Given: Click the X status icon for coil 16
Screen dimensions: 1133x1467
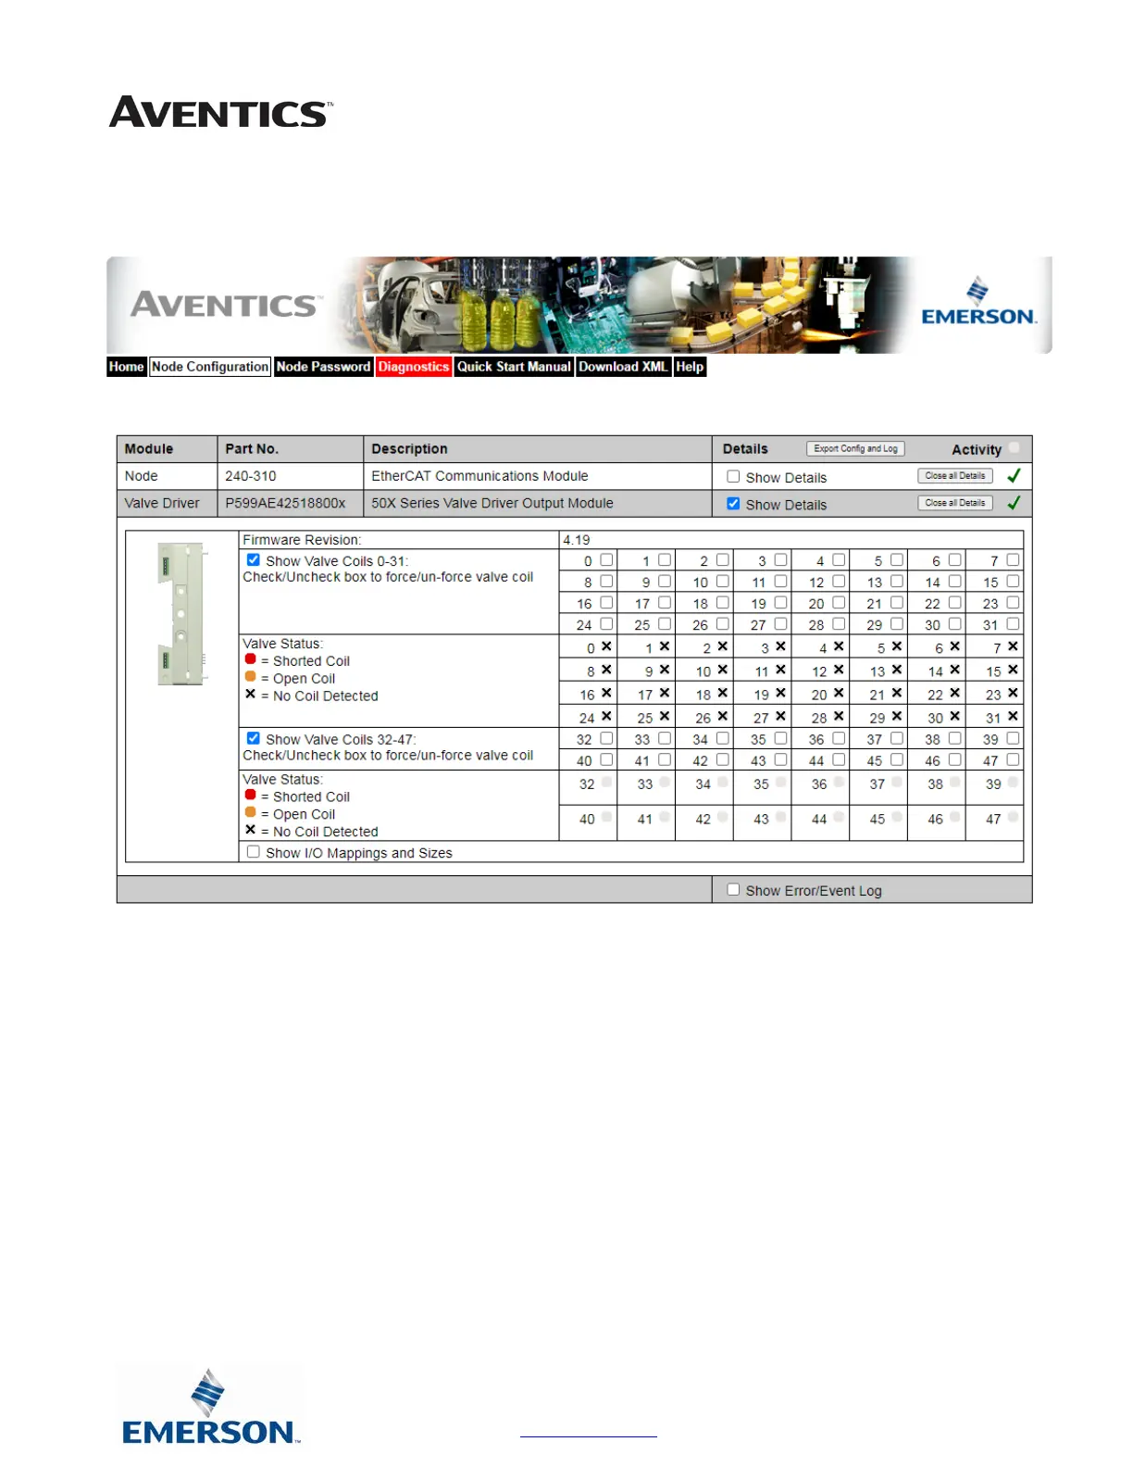Looking at the screenshot, I should click(x=606, y=693).
